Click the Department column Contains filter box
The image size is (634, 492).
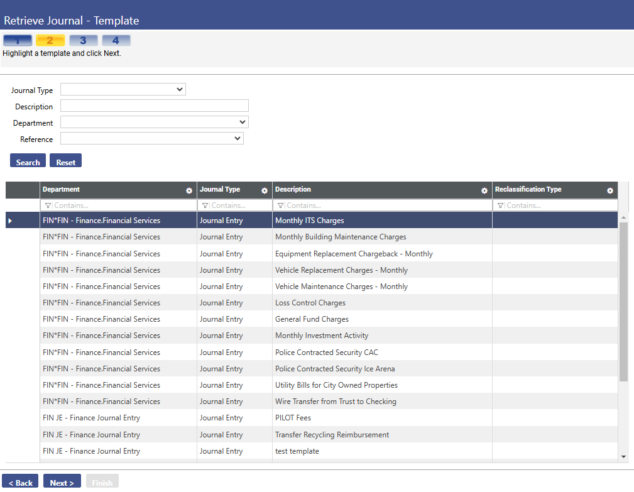[x=119, y=205]
